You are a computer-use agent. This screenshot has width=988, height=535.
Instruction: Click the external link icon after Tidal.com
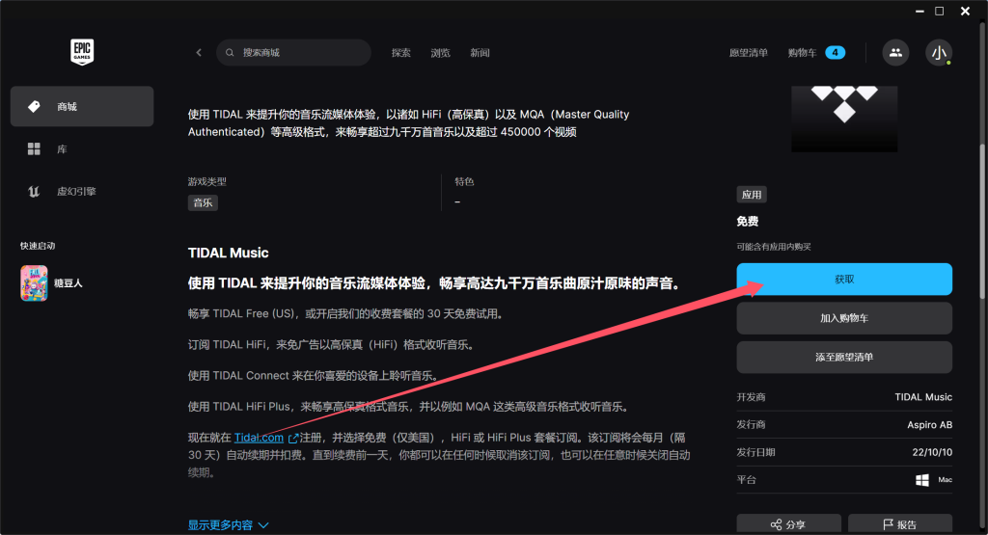(x=293, y=438)
